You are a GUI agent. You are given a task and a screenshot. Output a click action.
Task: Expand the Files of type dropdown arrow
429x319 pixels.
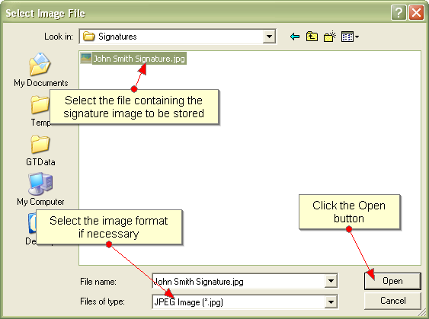tap(331, 301)
